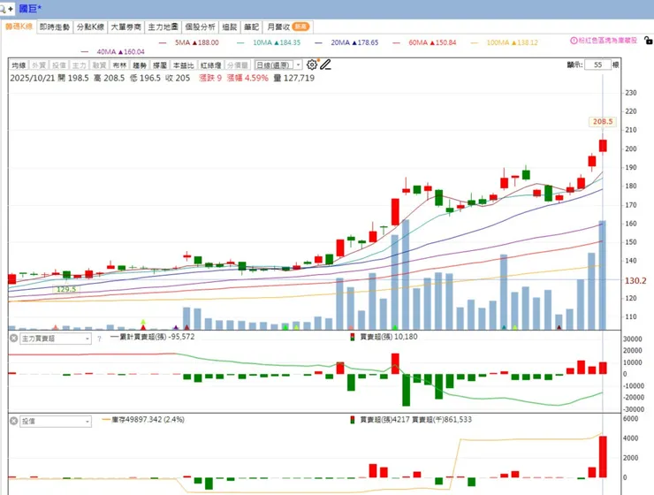Toggle the 投信 overlay in chart toolbar
Screen dimensions: 654x495
tap(59, 65)
